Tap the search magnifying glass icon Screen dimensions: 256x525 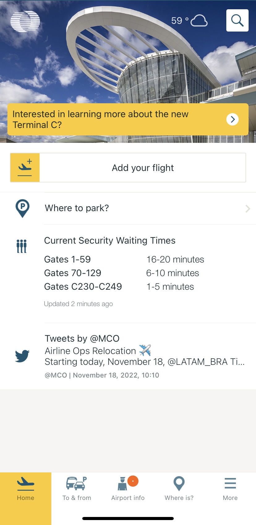coord(237,20)
